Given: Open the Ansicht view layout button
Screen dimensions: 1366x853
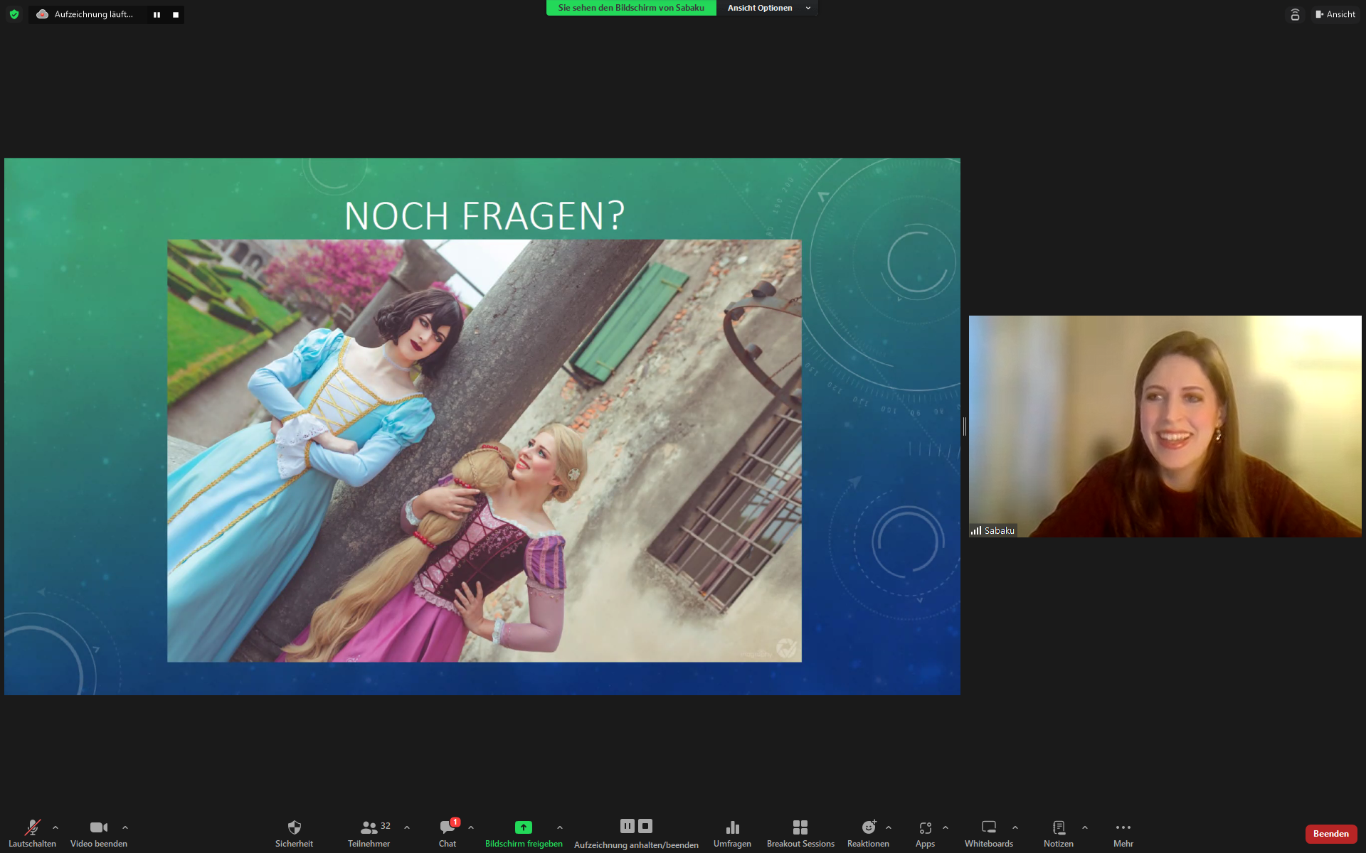Looking at the screenshot, I should pyautogui.click(x=1335, y=14).
